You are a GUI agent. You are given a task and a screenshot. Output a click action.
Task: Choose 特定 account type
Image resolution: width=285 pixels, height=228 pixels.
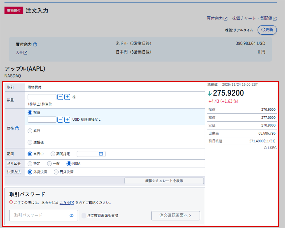(30, 164)
